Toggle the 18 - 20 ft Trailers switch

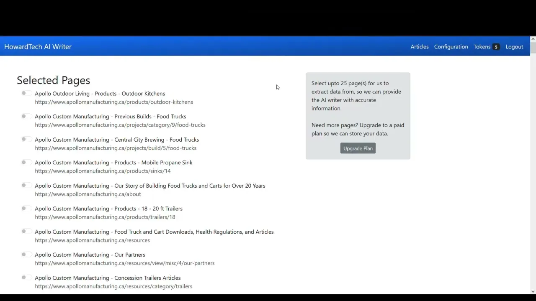26,208
